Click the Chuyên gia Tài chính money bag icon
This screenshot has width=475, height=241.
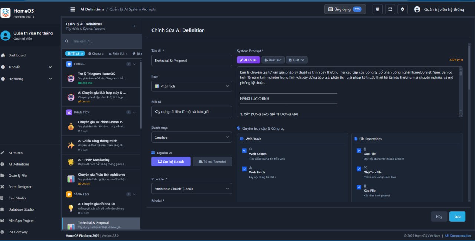[x=71, y=126]
